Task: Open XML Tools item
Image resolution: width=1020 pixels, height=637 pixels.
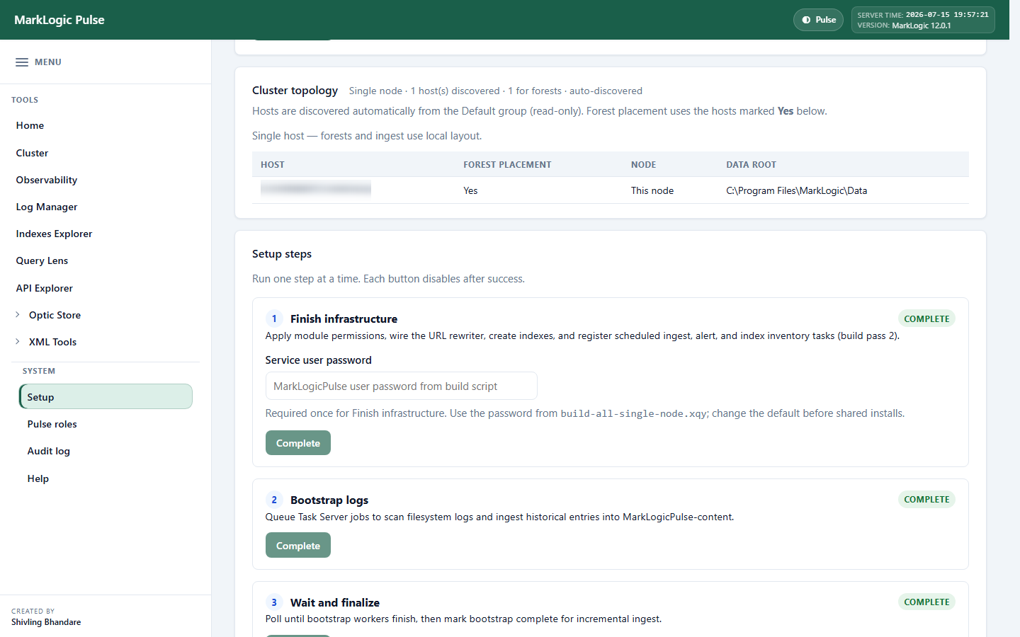Action: [x=52, y=342]
